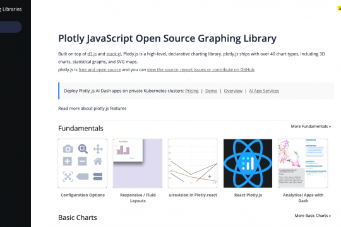Click the home reset icon in Configuration thumbnail
The image size is (341, 227).
[x=98, y=161]
